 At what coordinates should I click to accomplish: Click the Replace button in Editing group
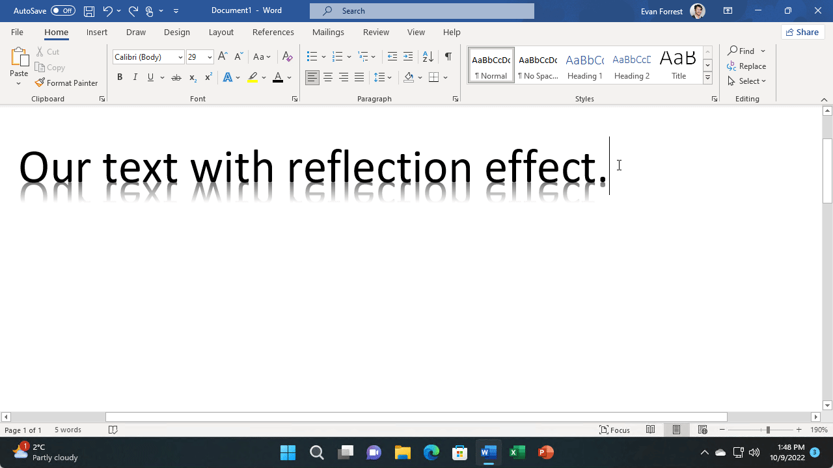[x=747, y=66]
